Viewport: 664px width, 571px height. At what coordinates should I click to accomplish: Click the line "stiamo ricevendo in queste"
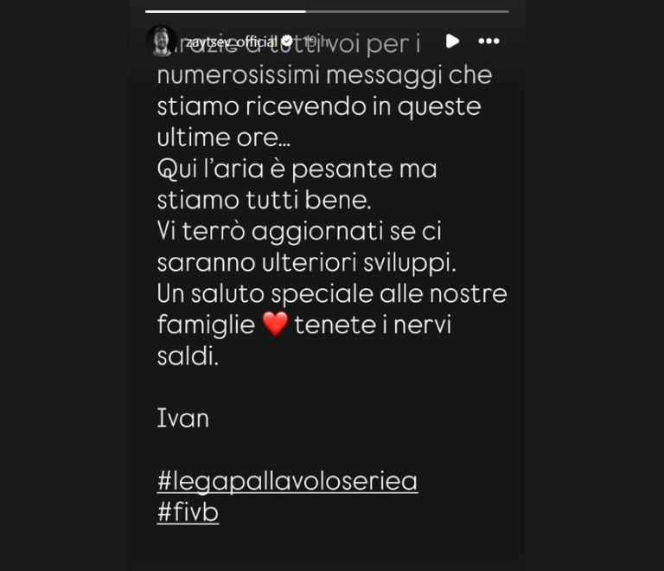319,106
